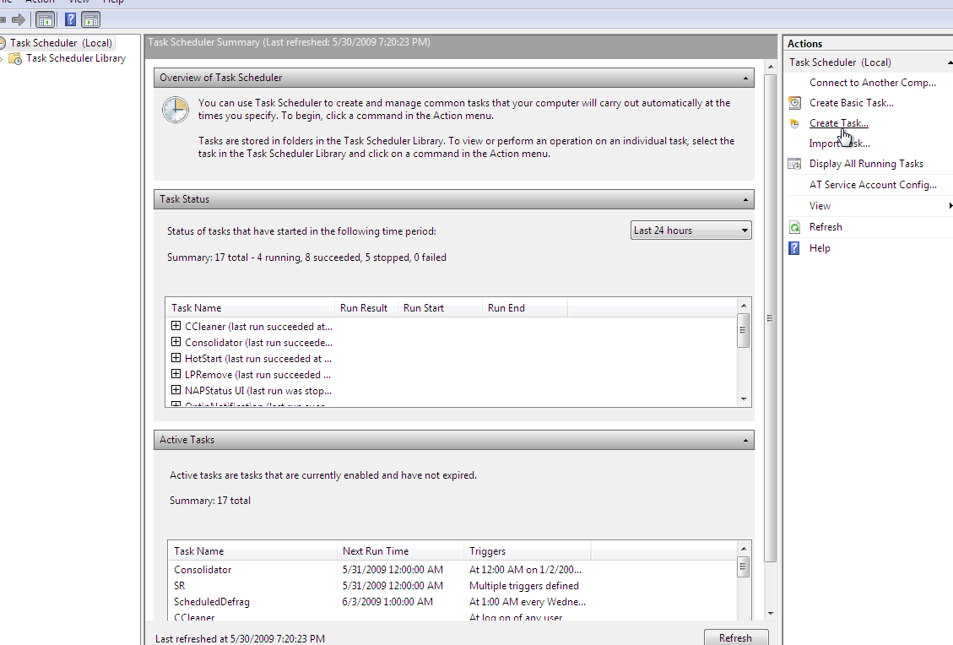The image size is (953, 645).
Task: Click the Create Basic Task clock icon
Action: pyautogui.click(x=794, y=103)
